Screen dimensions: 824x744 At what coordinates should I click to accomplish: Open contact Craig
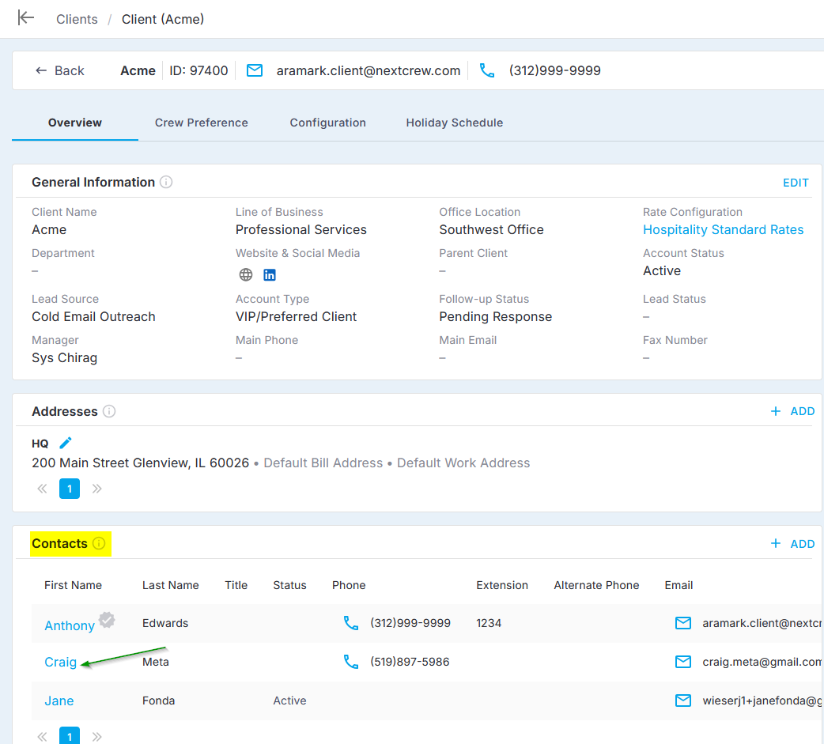tap(60, 662)
